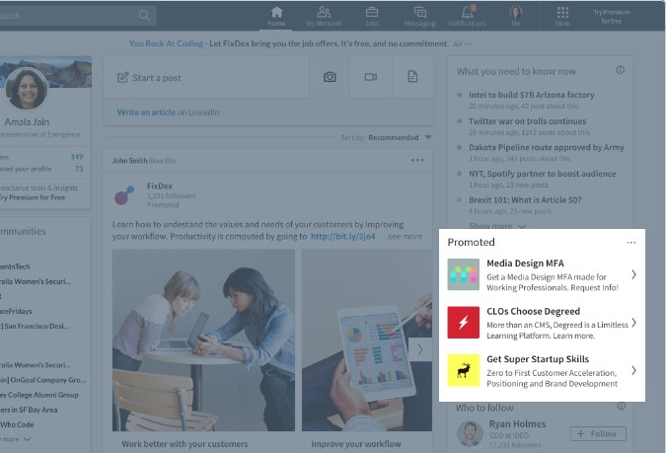
Task: Open the FixDex company name
Action: tap(160, 186)
